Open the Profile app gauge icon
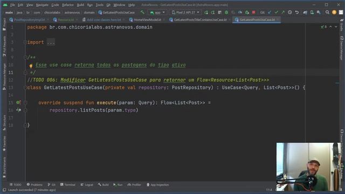Viewport: 345px width, 194px height. [x=240, y=12]
